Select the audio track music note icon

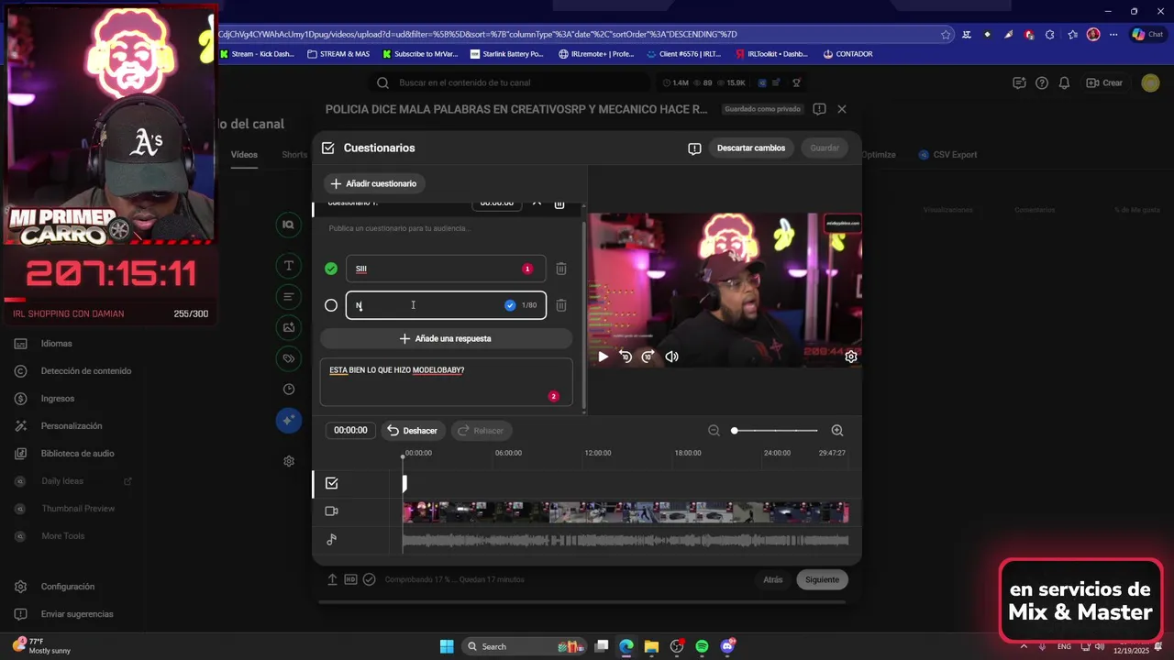[x=331, y=540]
